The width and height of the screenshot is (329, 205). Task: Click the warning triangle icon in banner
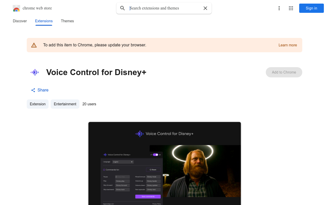34,45
